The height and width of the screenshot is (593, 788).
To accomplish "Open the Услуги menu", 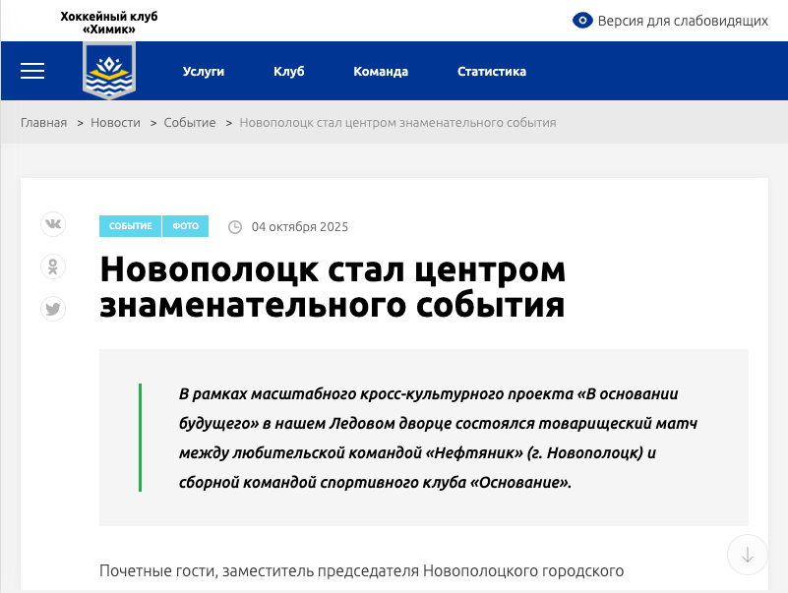I will tap(204, 72).
